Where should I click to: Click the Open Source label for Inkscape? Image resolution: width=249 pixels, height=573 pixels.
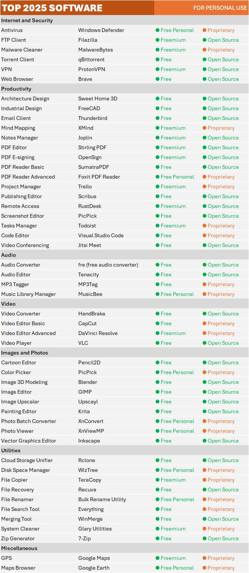pos(223,441)
